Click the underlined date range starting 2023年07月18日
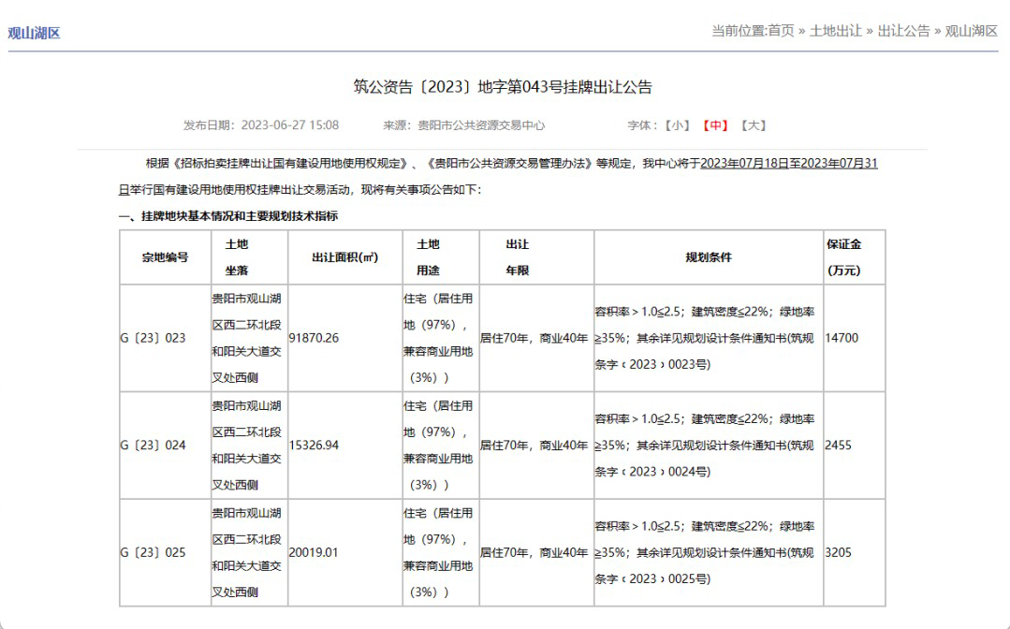The width and height of the screenshot is (1010, 629). [788, 164]
